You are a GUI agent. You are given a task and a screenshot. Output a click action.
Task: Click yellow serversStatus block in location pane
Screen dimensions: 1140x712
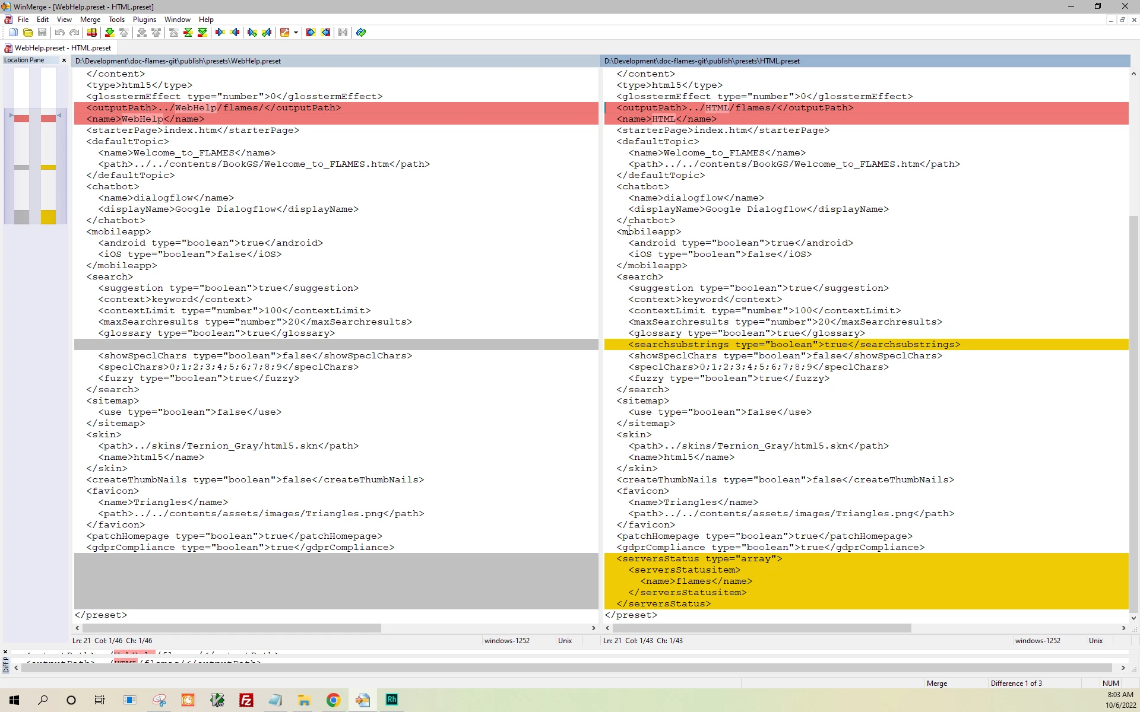click(48, 217)
